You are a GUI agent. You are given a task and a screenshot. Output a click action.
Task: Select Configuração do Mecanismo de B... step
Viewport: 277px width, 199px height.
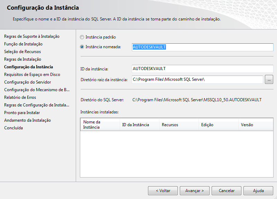tap(37, 90)
